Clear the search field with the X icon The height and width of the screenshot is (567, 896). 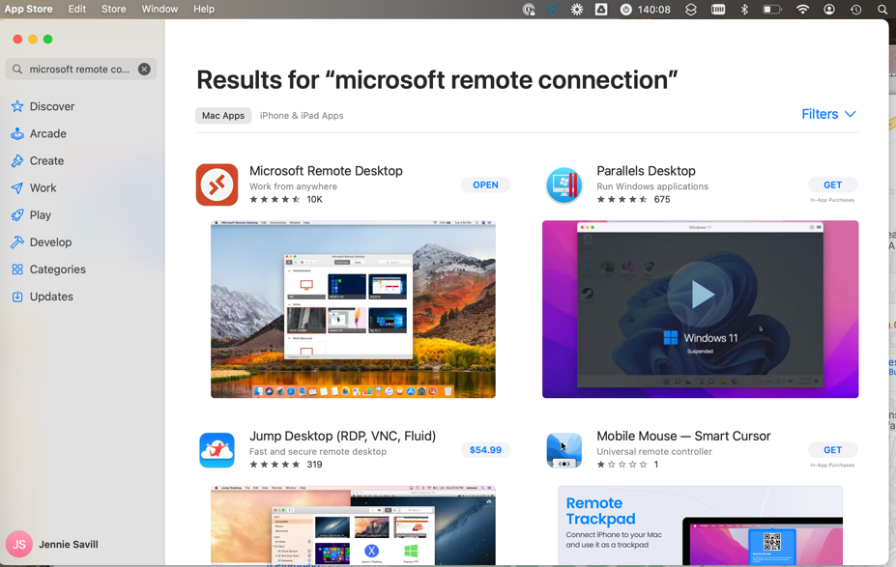pyautogui.click(x=145, y=70)
